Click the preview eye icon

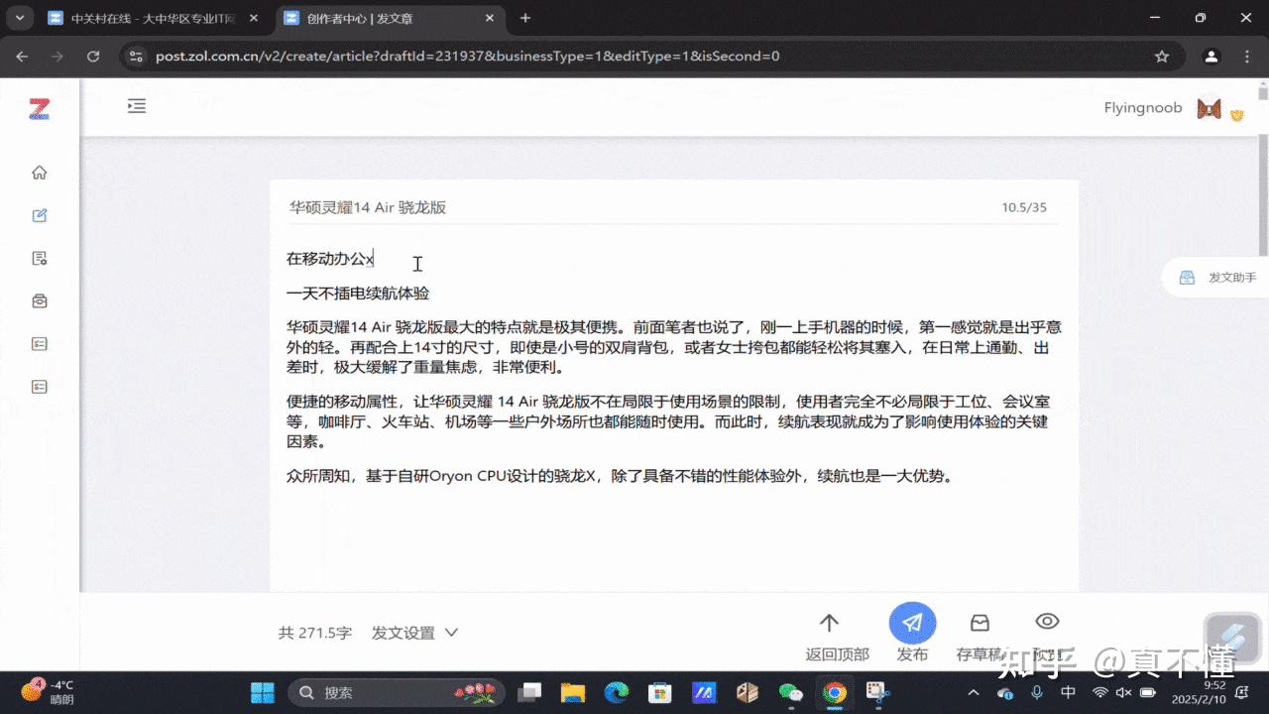tap(1047, 622)
